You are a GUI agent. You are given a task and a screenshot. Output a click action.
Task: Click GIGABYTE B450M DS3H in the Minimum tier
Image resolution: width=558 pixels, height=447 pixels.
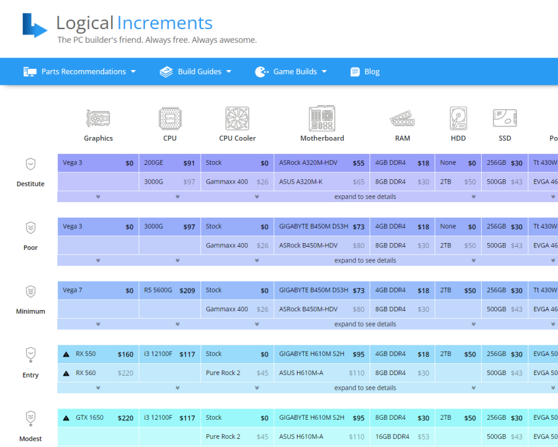coord(322,290)
